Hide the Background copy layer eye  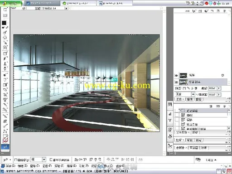coord(176,82)
